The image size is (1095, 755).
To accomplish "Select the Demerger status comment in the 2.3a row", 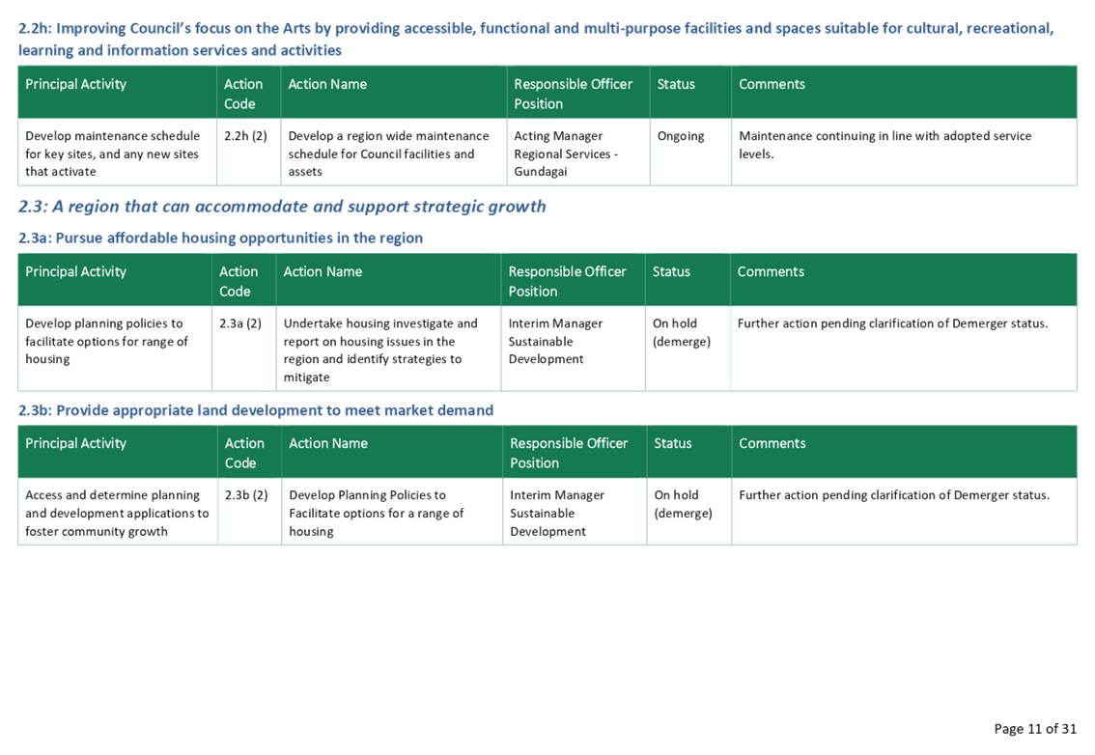I will click(x=892, y=323).
